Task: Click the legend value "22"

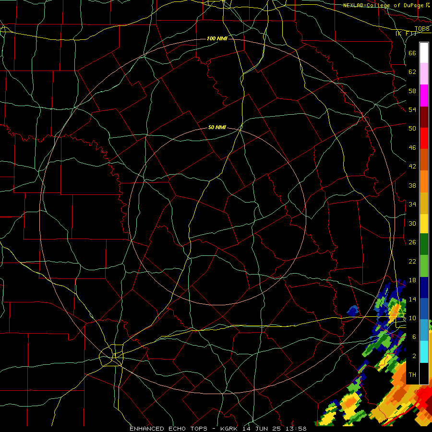Action: pos(412,261)
